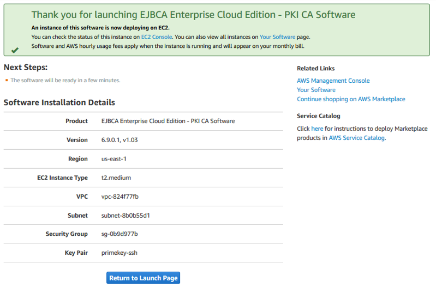Open AWS Management Console link
The height and width of the screenshot is (288, 436).
[333, 81]
